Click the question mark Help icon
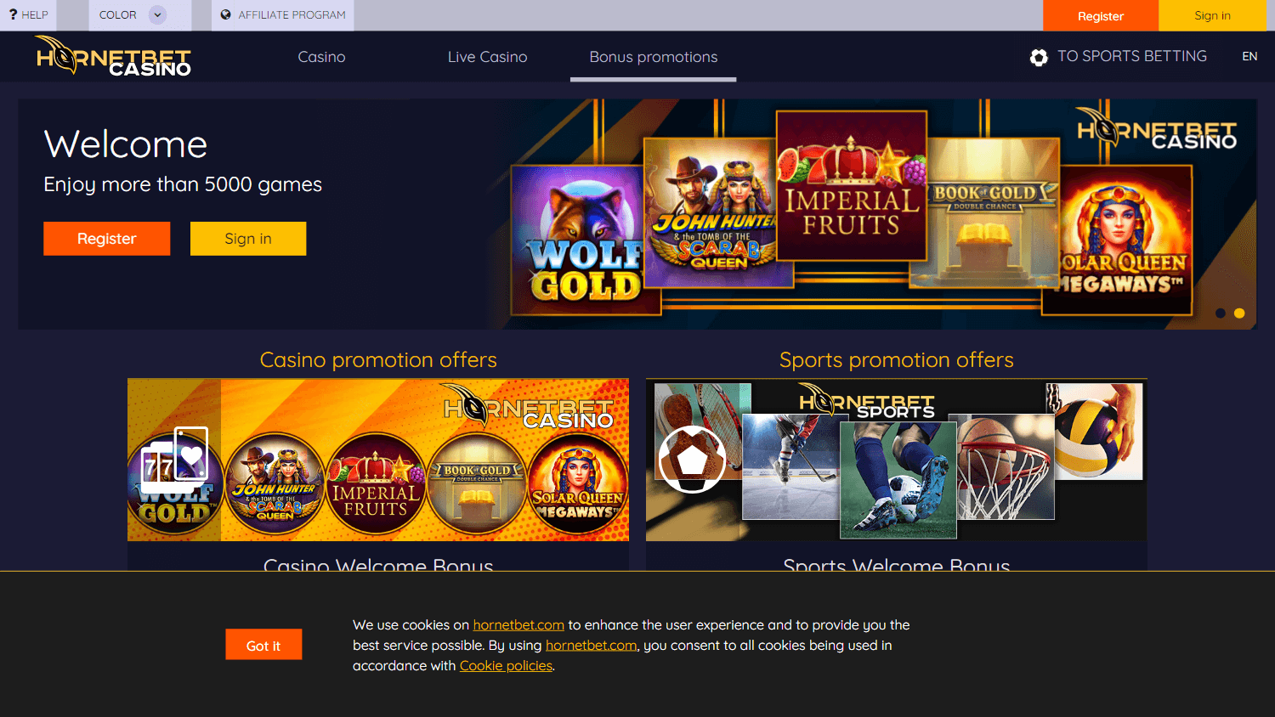 (x=13, y=14)
